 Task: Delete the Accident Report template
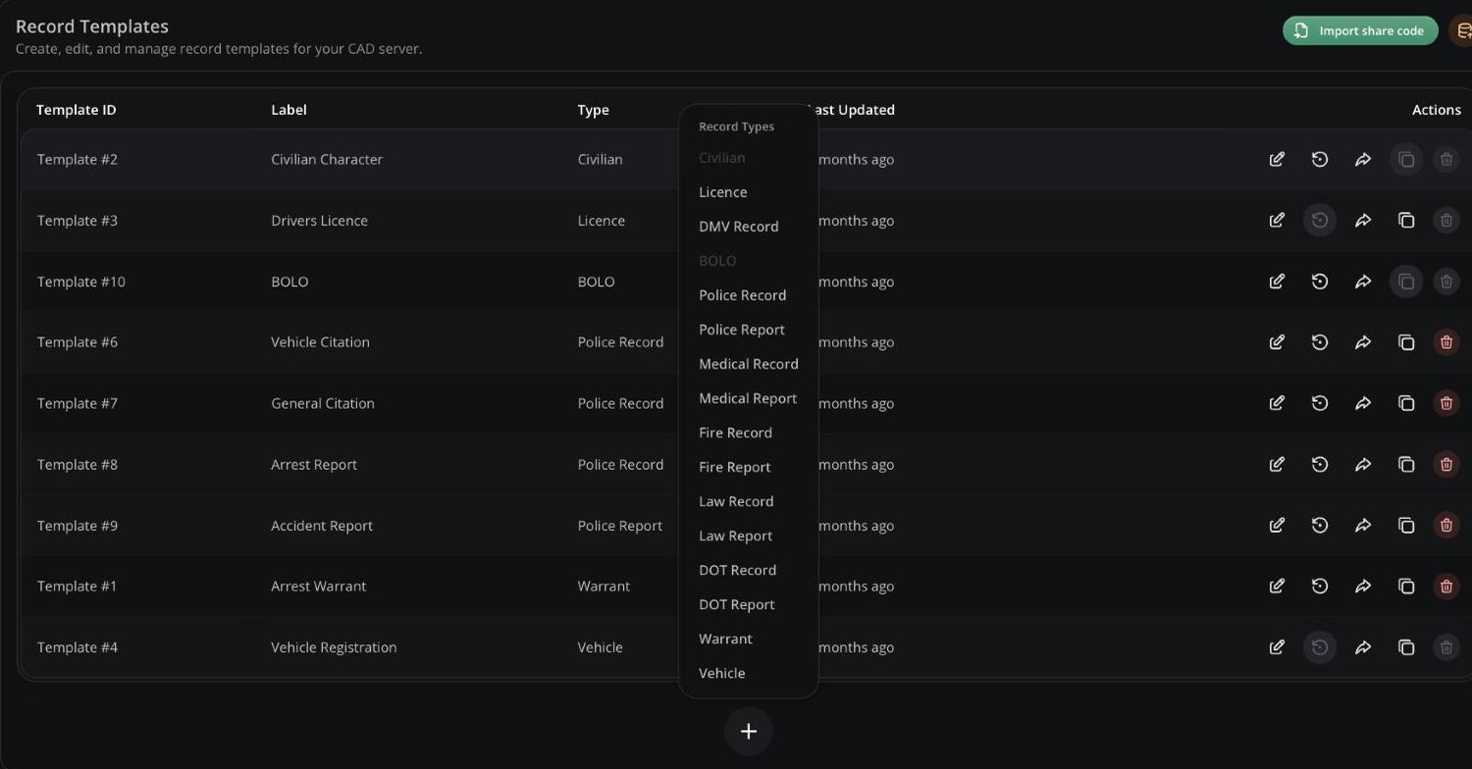[1446, 526]
